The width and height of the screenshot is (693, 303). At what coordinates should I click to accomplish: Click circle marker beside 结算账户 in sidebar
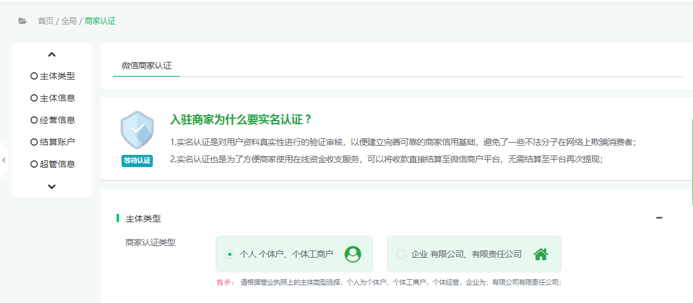(34, 142)
